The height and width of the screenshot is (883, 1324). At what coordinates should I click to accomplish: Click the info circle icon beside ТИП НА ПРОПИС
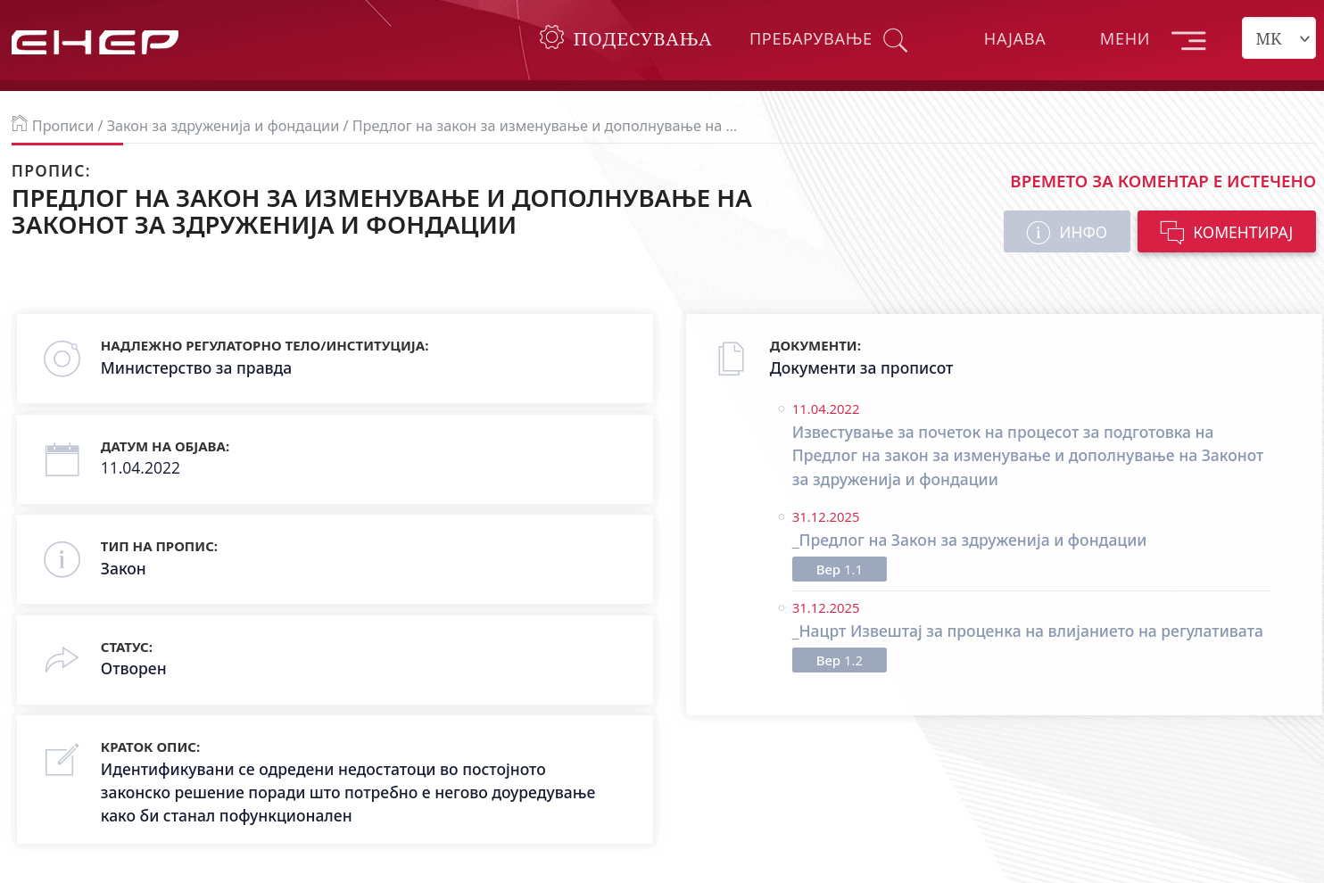coord(62,559)
